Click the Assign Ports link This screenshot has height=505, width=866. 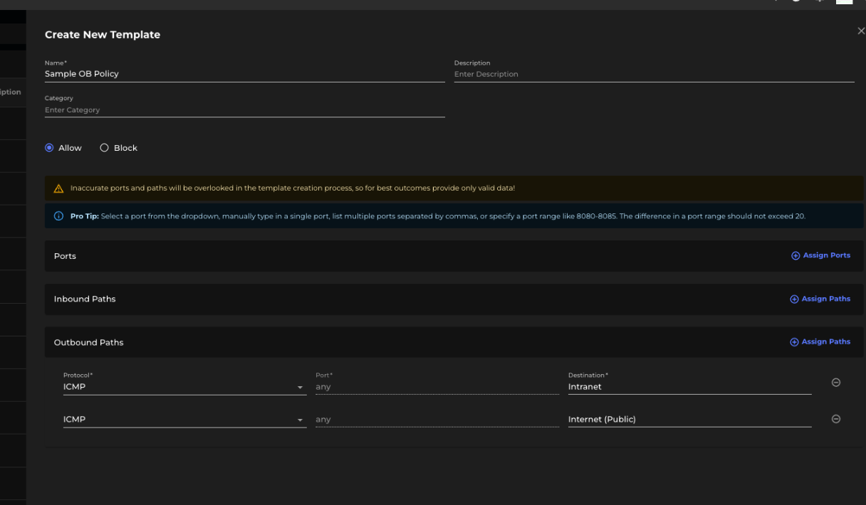point(824,255)
